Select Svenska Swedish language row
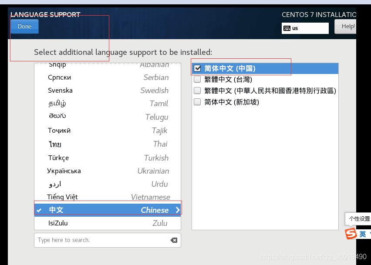Viewport: 371px width, 265px height. pos(108,91)
